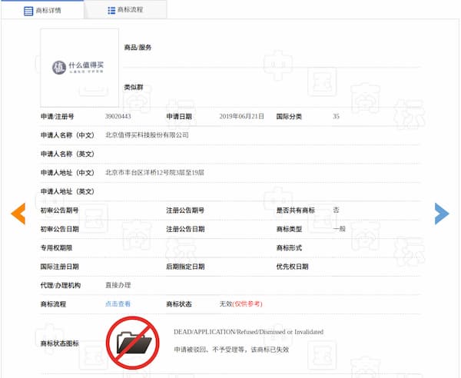Click application date 2019年06月21日
Screen dimensions: 461x378
(241, 117)
